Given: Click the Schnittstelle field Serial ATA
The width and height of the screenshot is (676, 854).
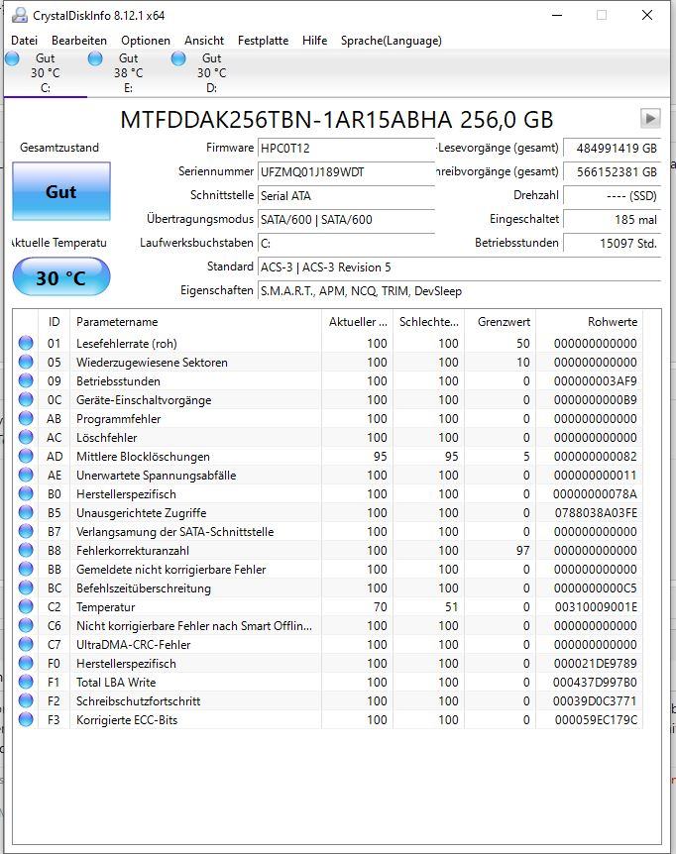Looking at the screenshot, I should tap(346, 195).
